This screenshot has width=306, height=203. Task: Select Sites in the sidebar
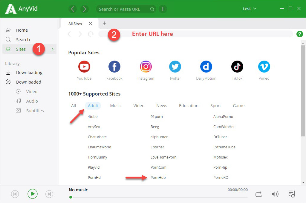click(x=29, y=49)
